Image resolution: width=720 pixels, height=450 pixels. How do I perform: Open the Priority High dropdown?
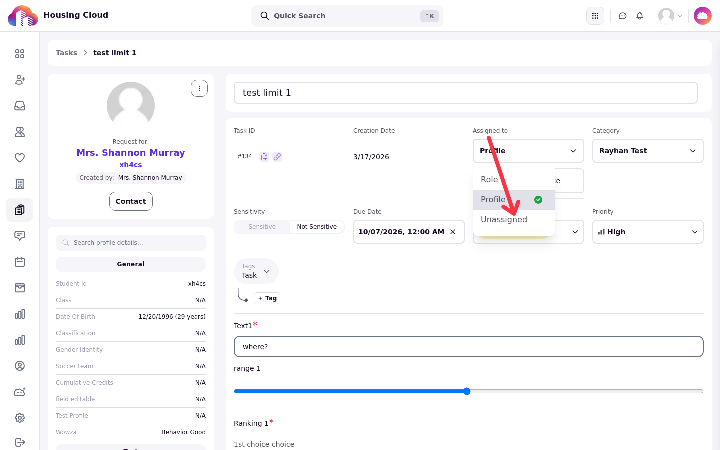tap(648, 232)
